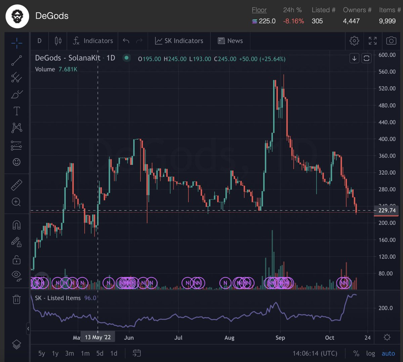
Task: Open candlestick chart style selector
Action: click(58, 41)
